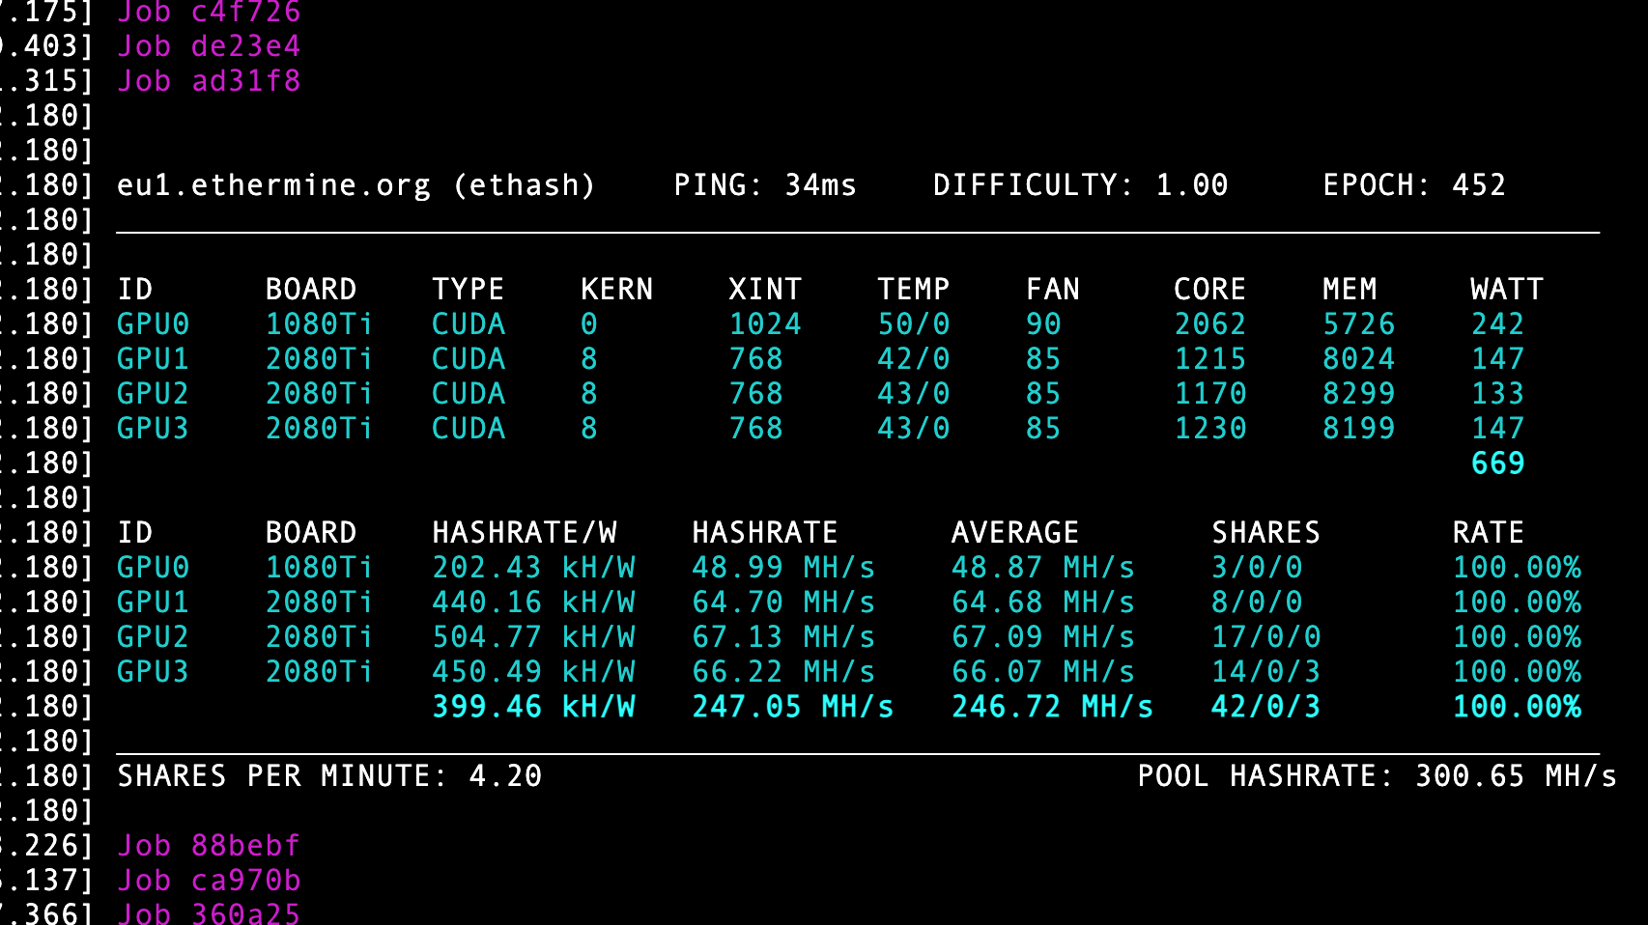
Task: Select the total wattage 669
Action: (1497, 463)
